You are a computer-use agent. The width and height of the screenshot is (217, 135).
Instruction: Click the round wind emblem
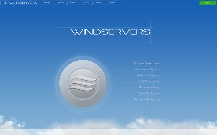[83, 83]
